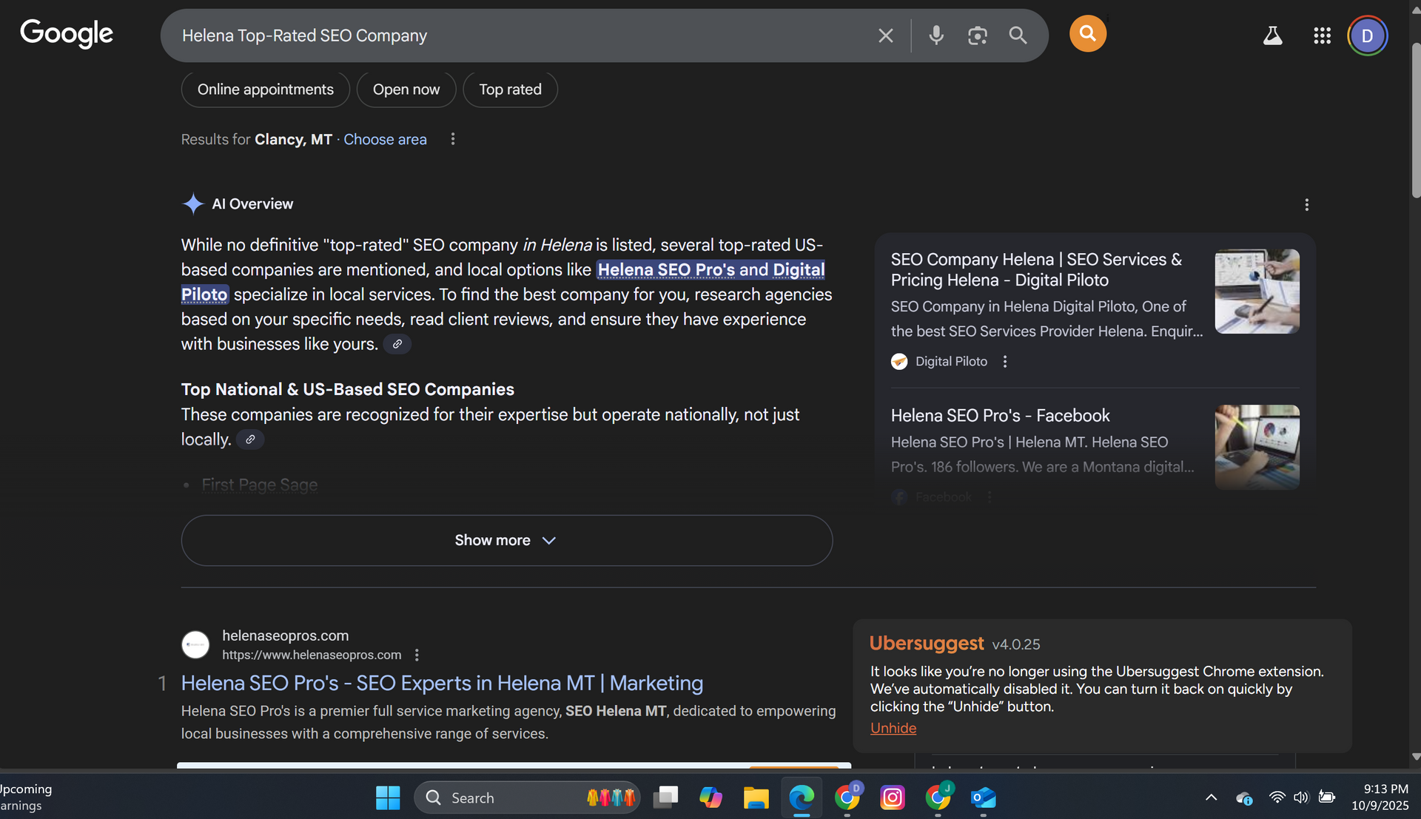The width and height of the screenshot is (1421, 819).
Task: Toggle the Top rated filter chip
Action: pyautogui.click(x=510, y=90)
